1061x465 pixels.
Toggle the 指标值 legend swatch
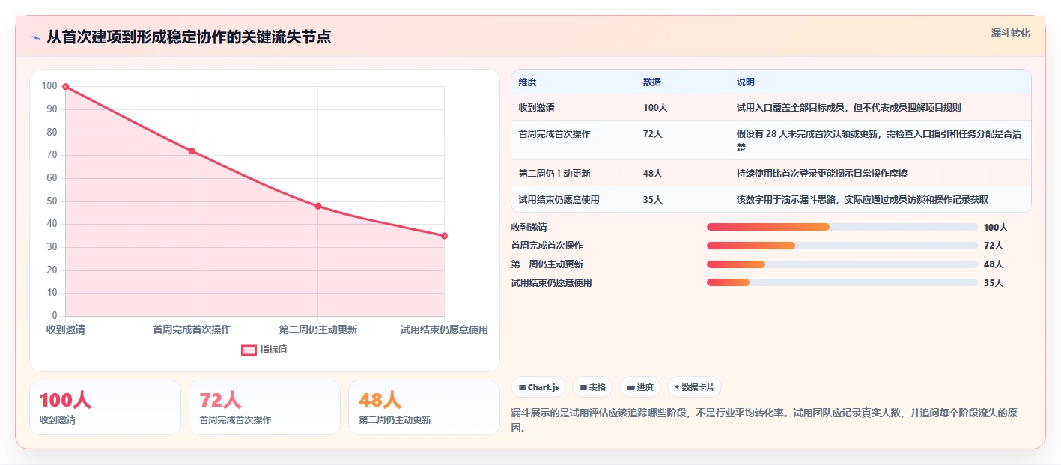coord(249,350)
